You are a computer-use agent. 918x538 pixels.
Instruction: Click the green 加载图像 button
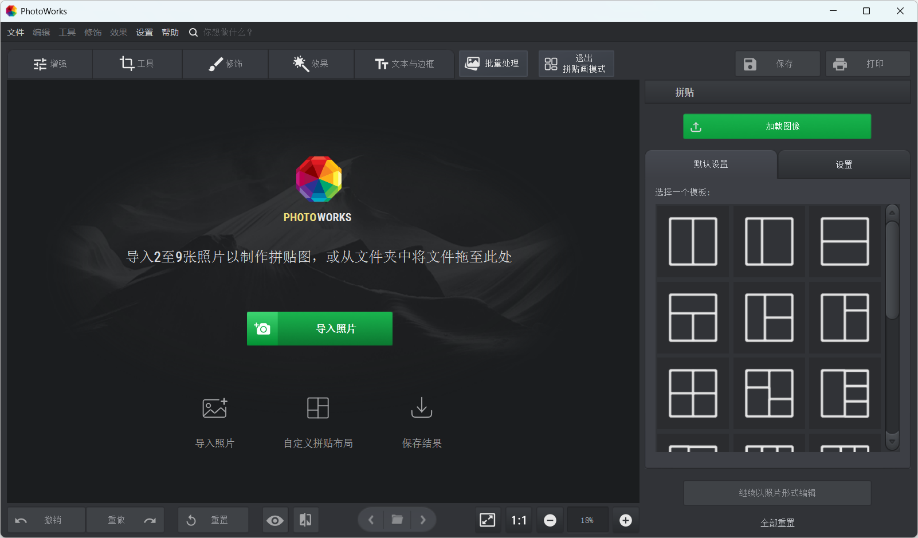(x=777, y=127)
